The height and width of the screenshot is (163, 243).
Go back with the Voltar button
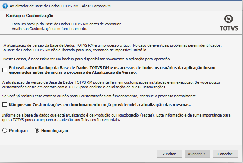tap(169, 154)
